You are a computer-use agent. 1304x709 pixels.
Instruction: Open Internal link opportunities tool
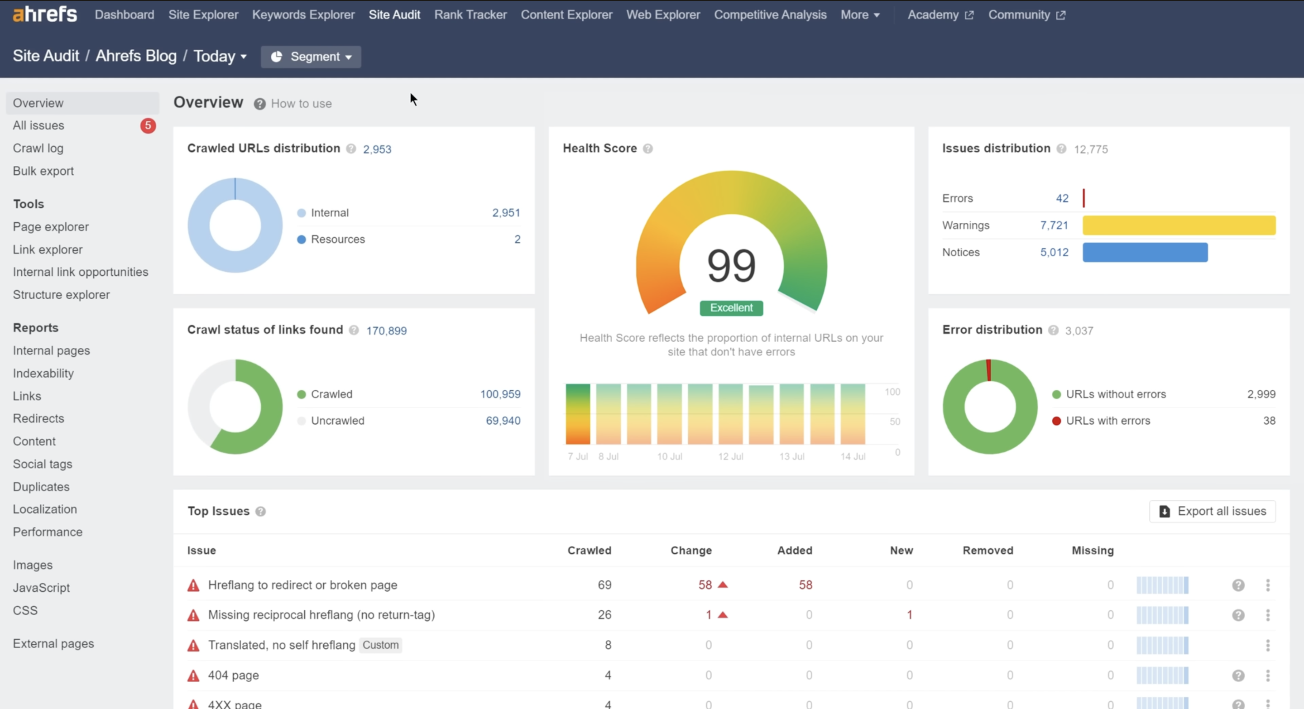(x=81, y=272)
